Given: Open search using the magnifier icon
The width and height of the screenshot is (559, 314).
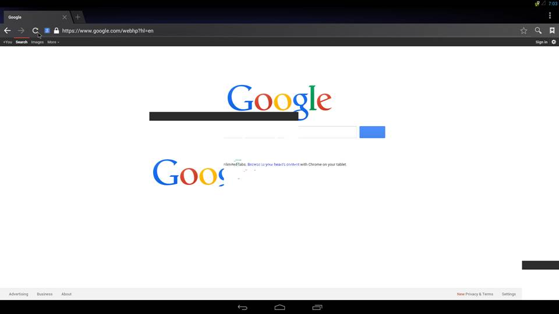Looking at the screenshot, I should pos(538,31).
